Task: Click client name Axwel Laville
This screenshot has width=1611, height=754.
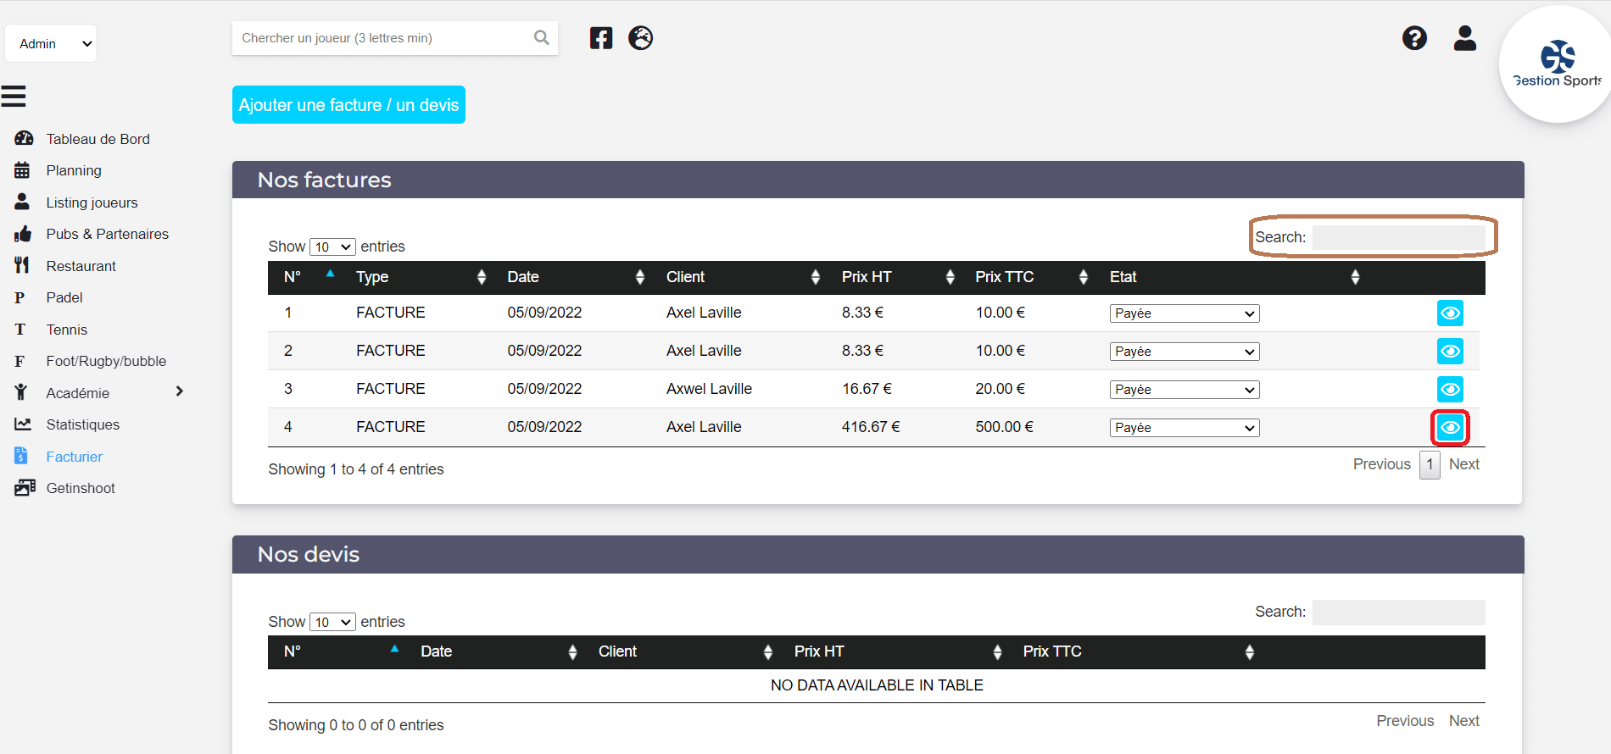Action: pos(709,389)
